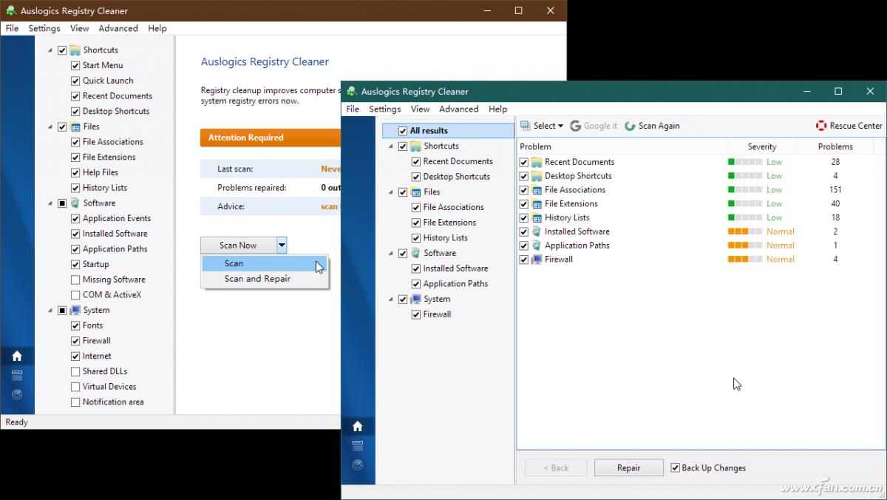Click Rescue Center lifebuoy icon
887x500 pixels.
tap(821, 126)
